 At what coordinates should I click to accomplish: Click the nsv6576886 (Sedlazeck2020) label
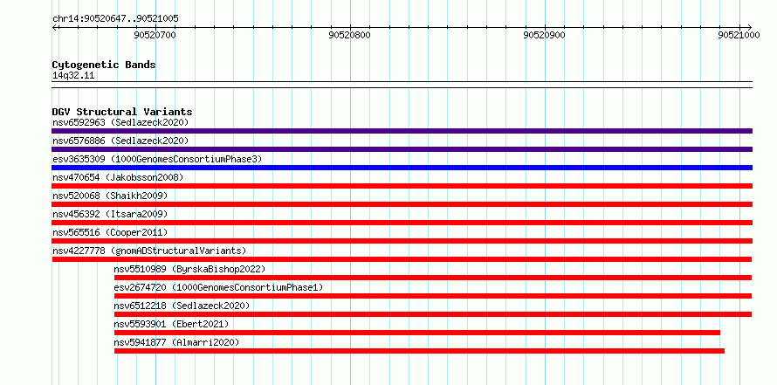click(120, 141)
